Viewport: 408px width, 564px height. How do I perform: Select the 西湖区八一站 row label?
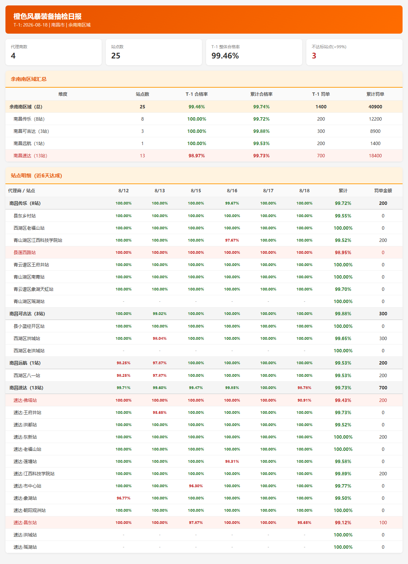pyautogui.click(x=27, y=375)
